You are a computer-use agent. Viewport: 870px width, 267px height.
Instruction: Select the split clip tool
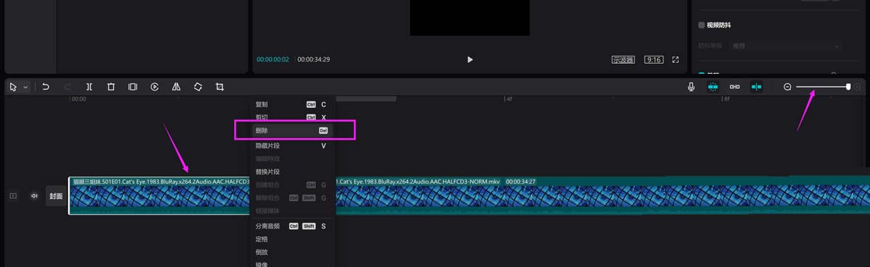click(89, 87)
